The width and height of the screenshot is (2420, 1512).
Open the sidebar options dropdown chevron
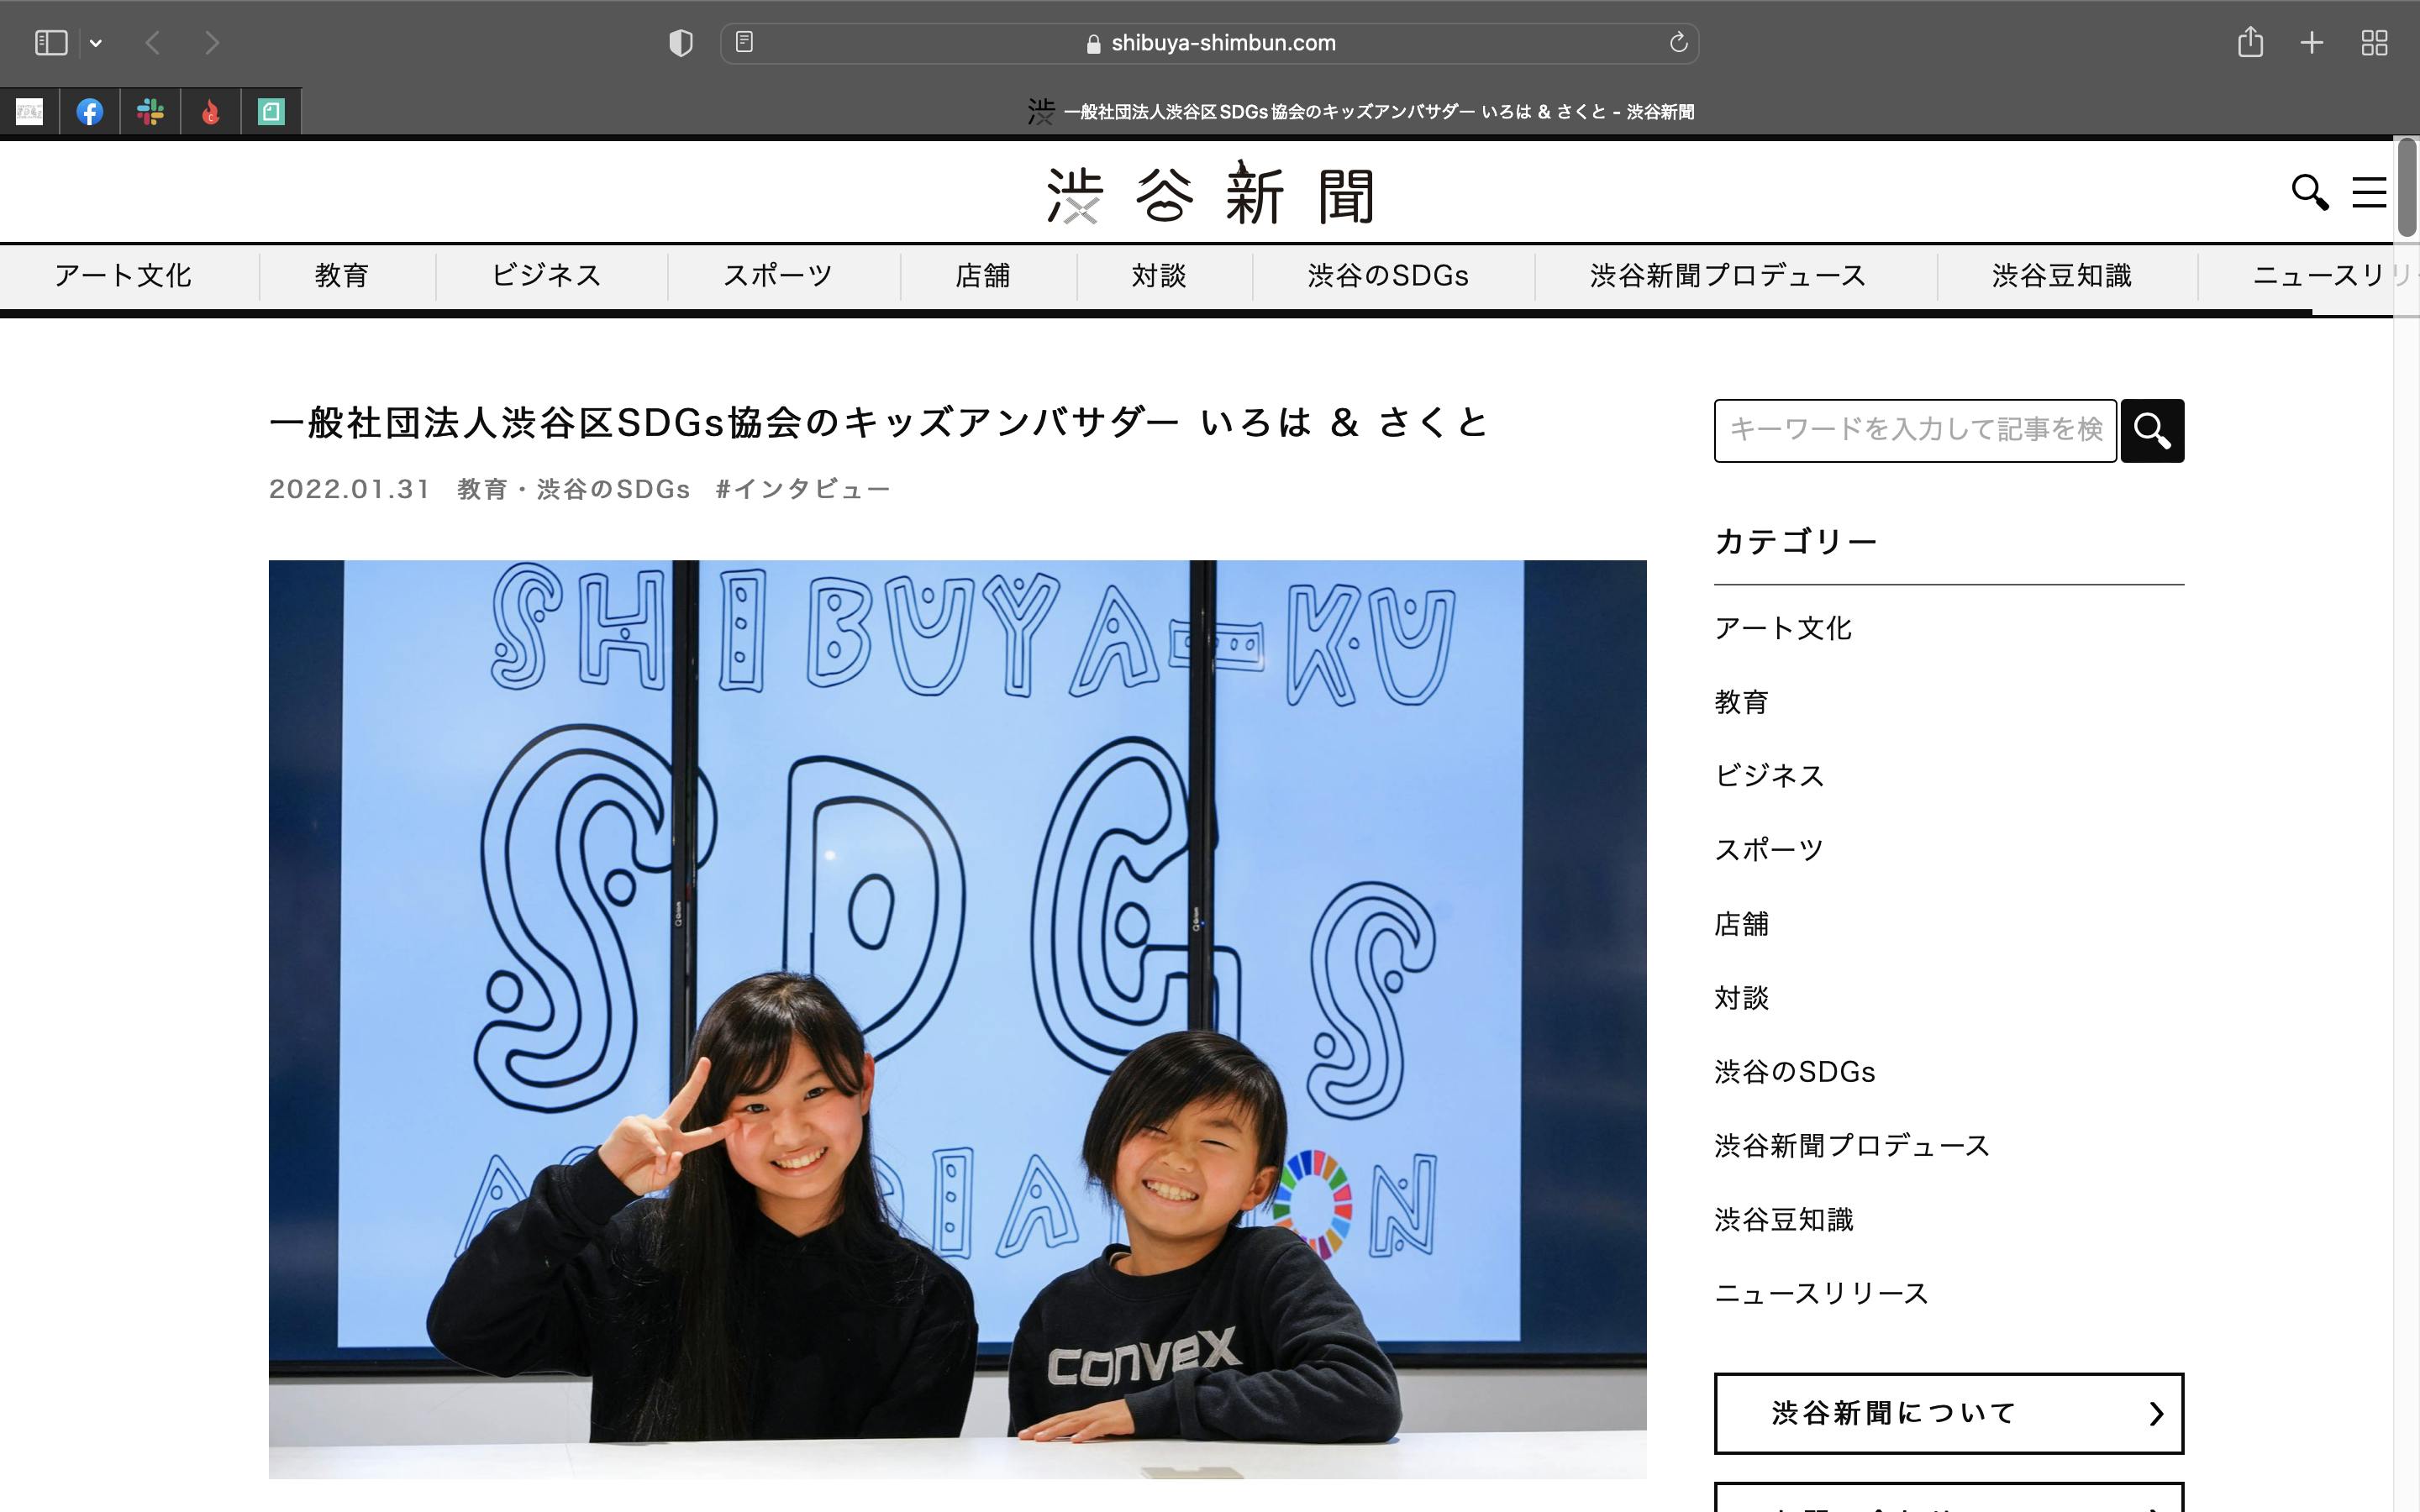tap(96, 43)
